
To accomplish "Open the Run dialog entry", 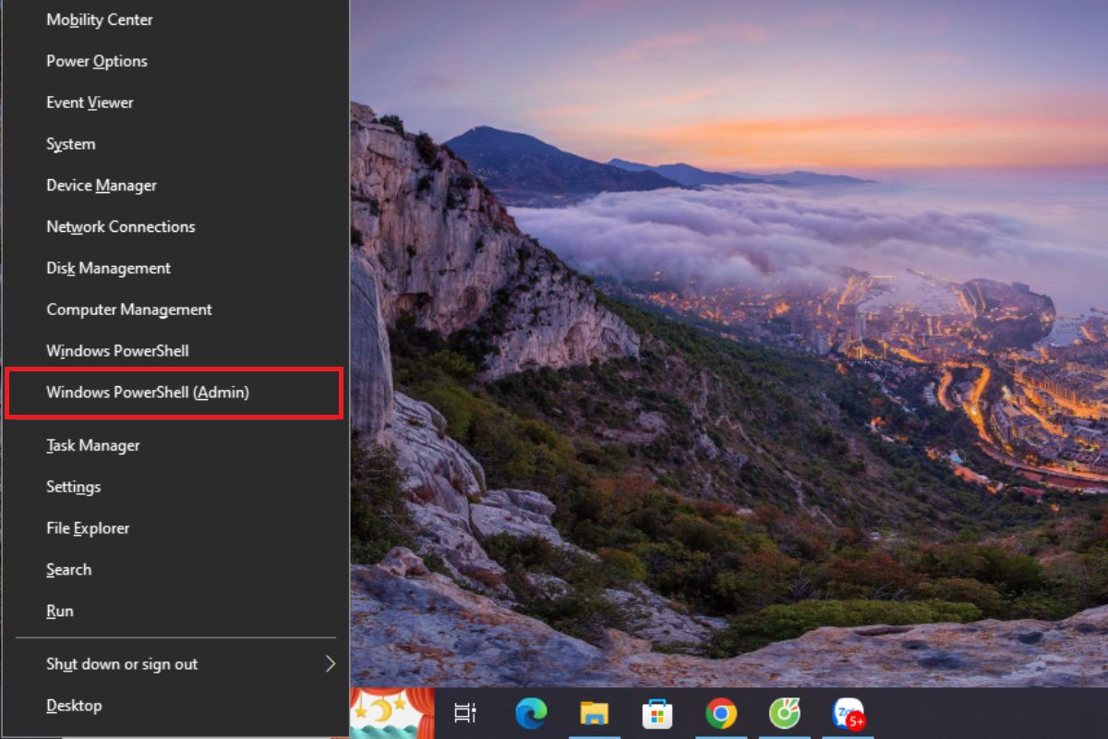I will click(x=175, y=612).
